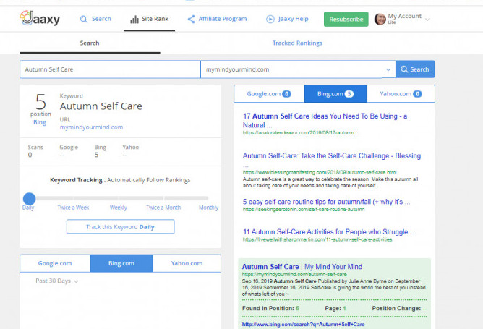
Task: Click the Affiliate Program share icon
Action: click(x=191, y=19)
